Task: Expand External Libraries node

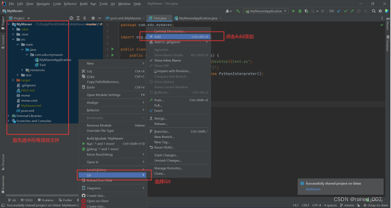Action: point(8,116)
